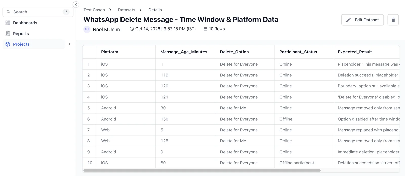
Task: Click Delete for Everyone in row 1
Action: click(x=245, y=64)
